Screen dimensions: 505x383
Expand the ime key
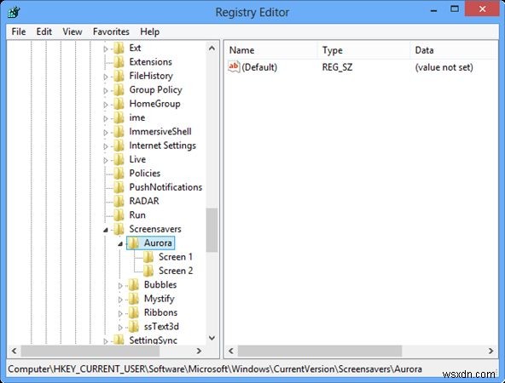[106, 119]
